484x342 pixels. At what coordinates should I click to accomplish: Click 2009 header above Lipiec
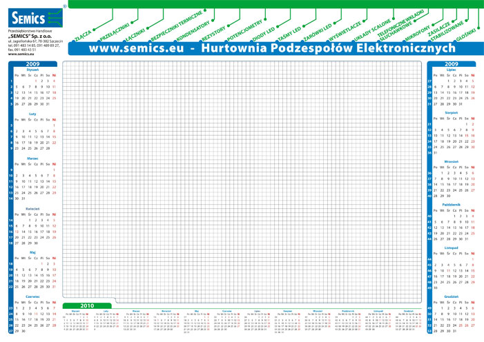[x=452, y=64]
